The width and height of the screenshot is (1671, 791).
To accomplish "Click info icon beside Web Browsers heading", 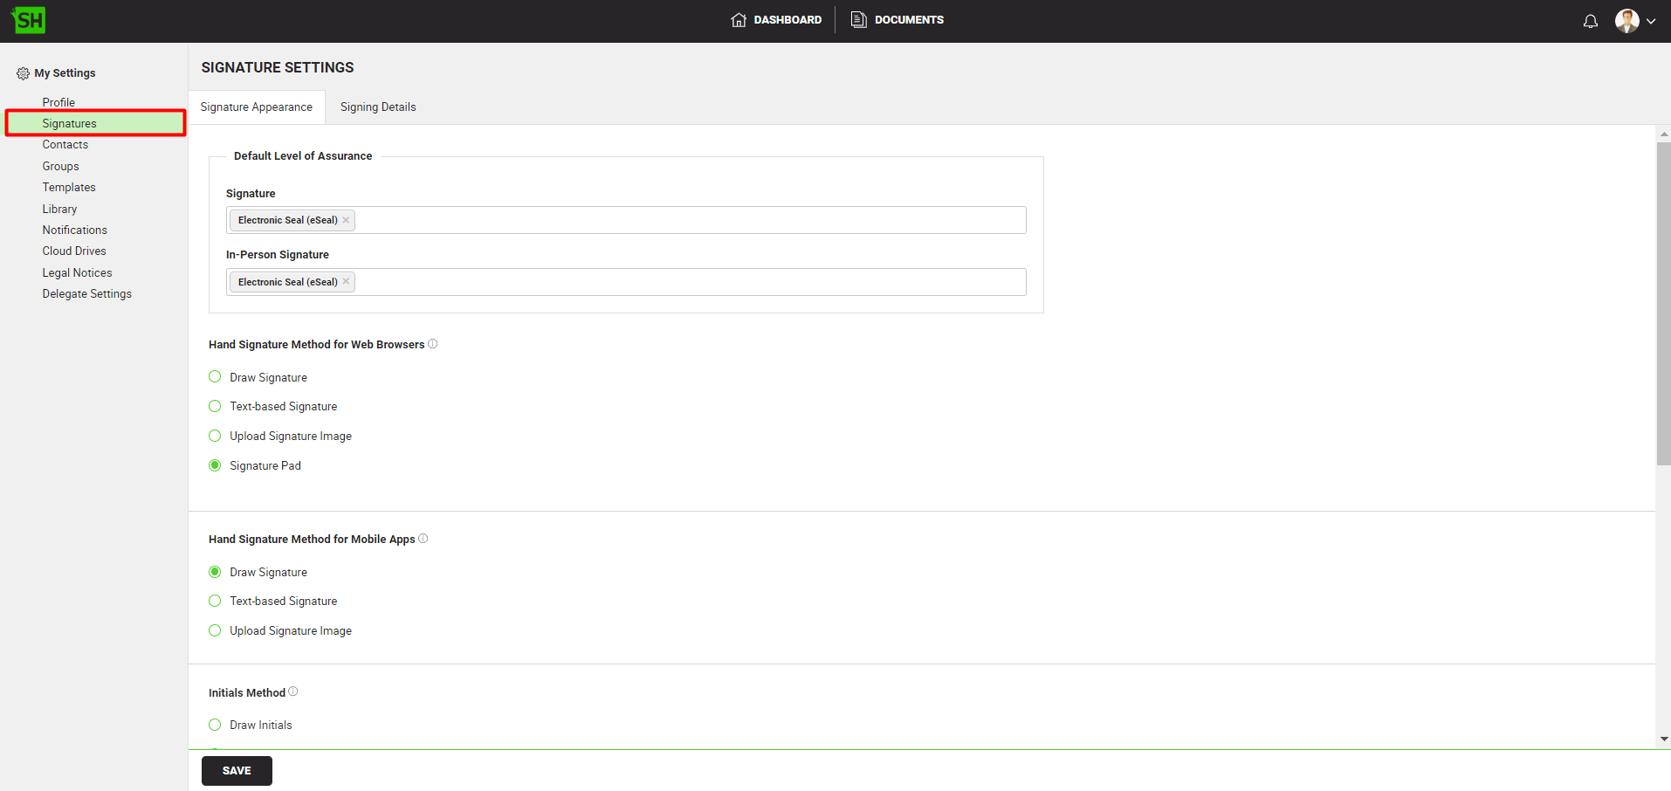I will 433,344.
